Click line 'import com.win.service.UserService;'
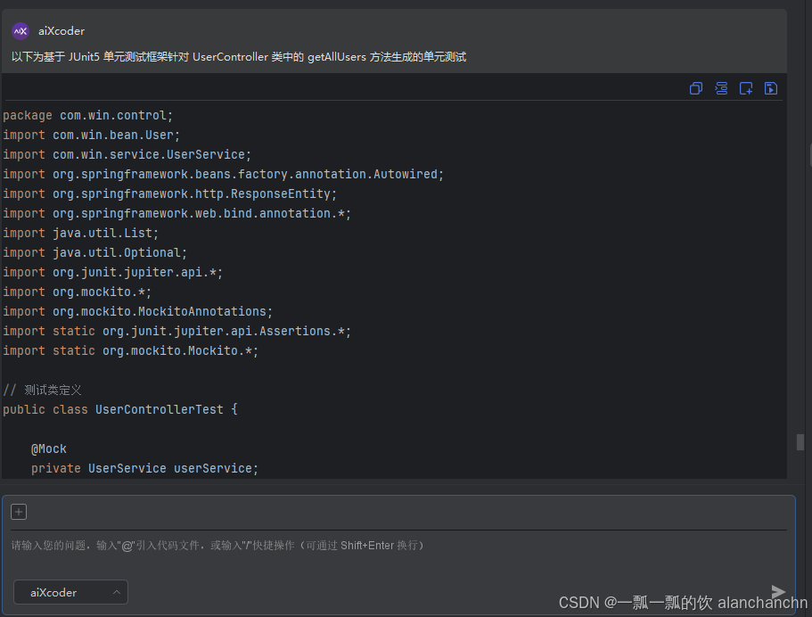Screen dimensions: 812x617 click(x=127, y=154)
